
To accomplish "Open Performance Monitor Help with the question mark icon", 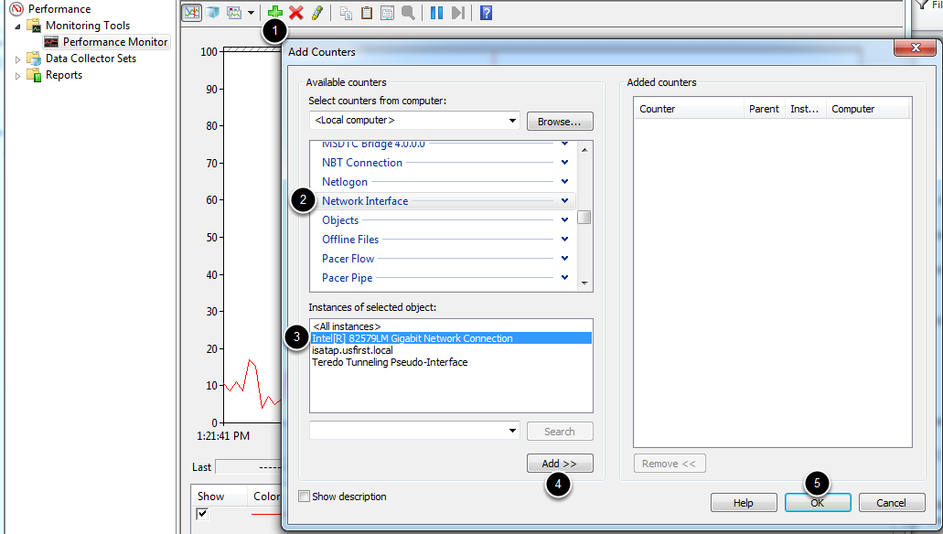I will 486,12.
